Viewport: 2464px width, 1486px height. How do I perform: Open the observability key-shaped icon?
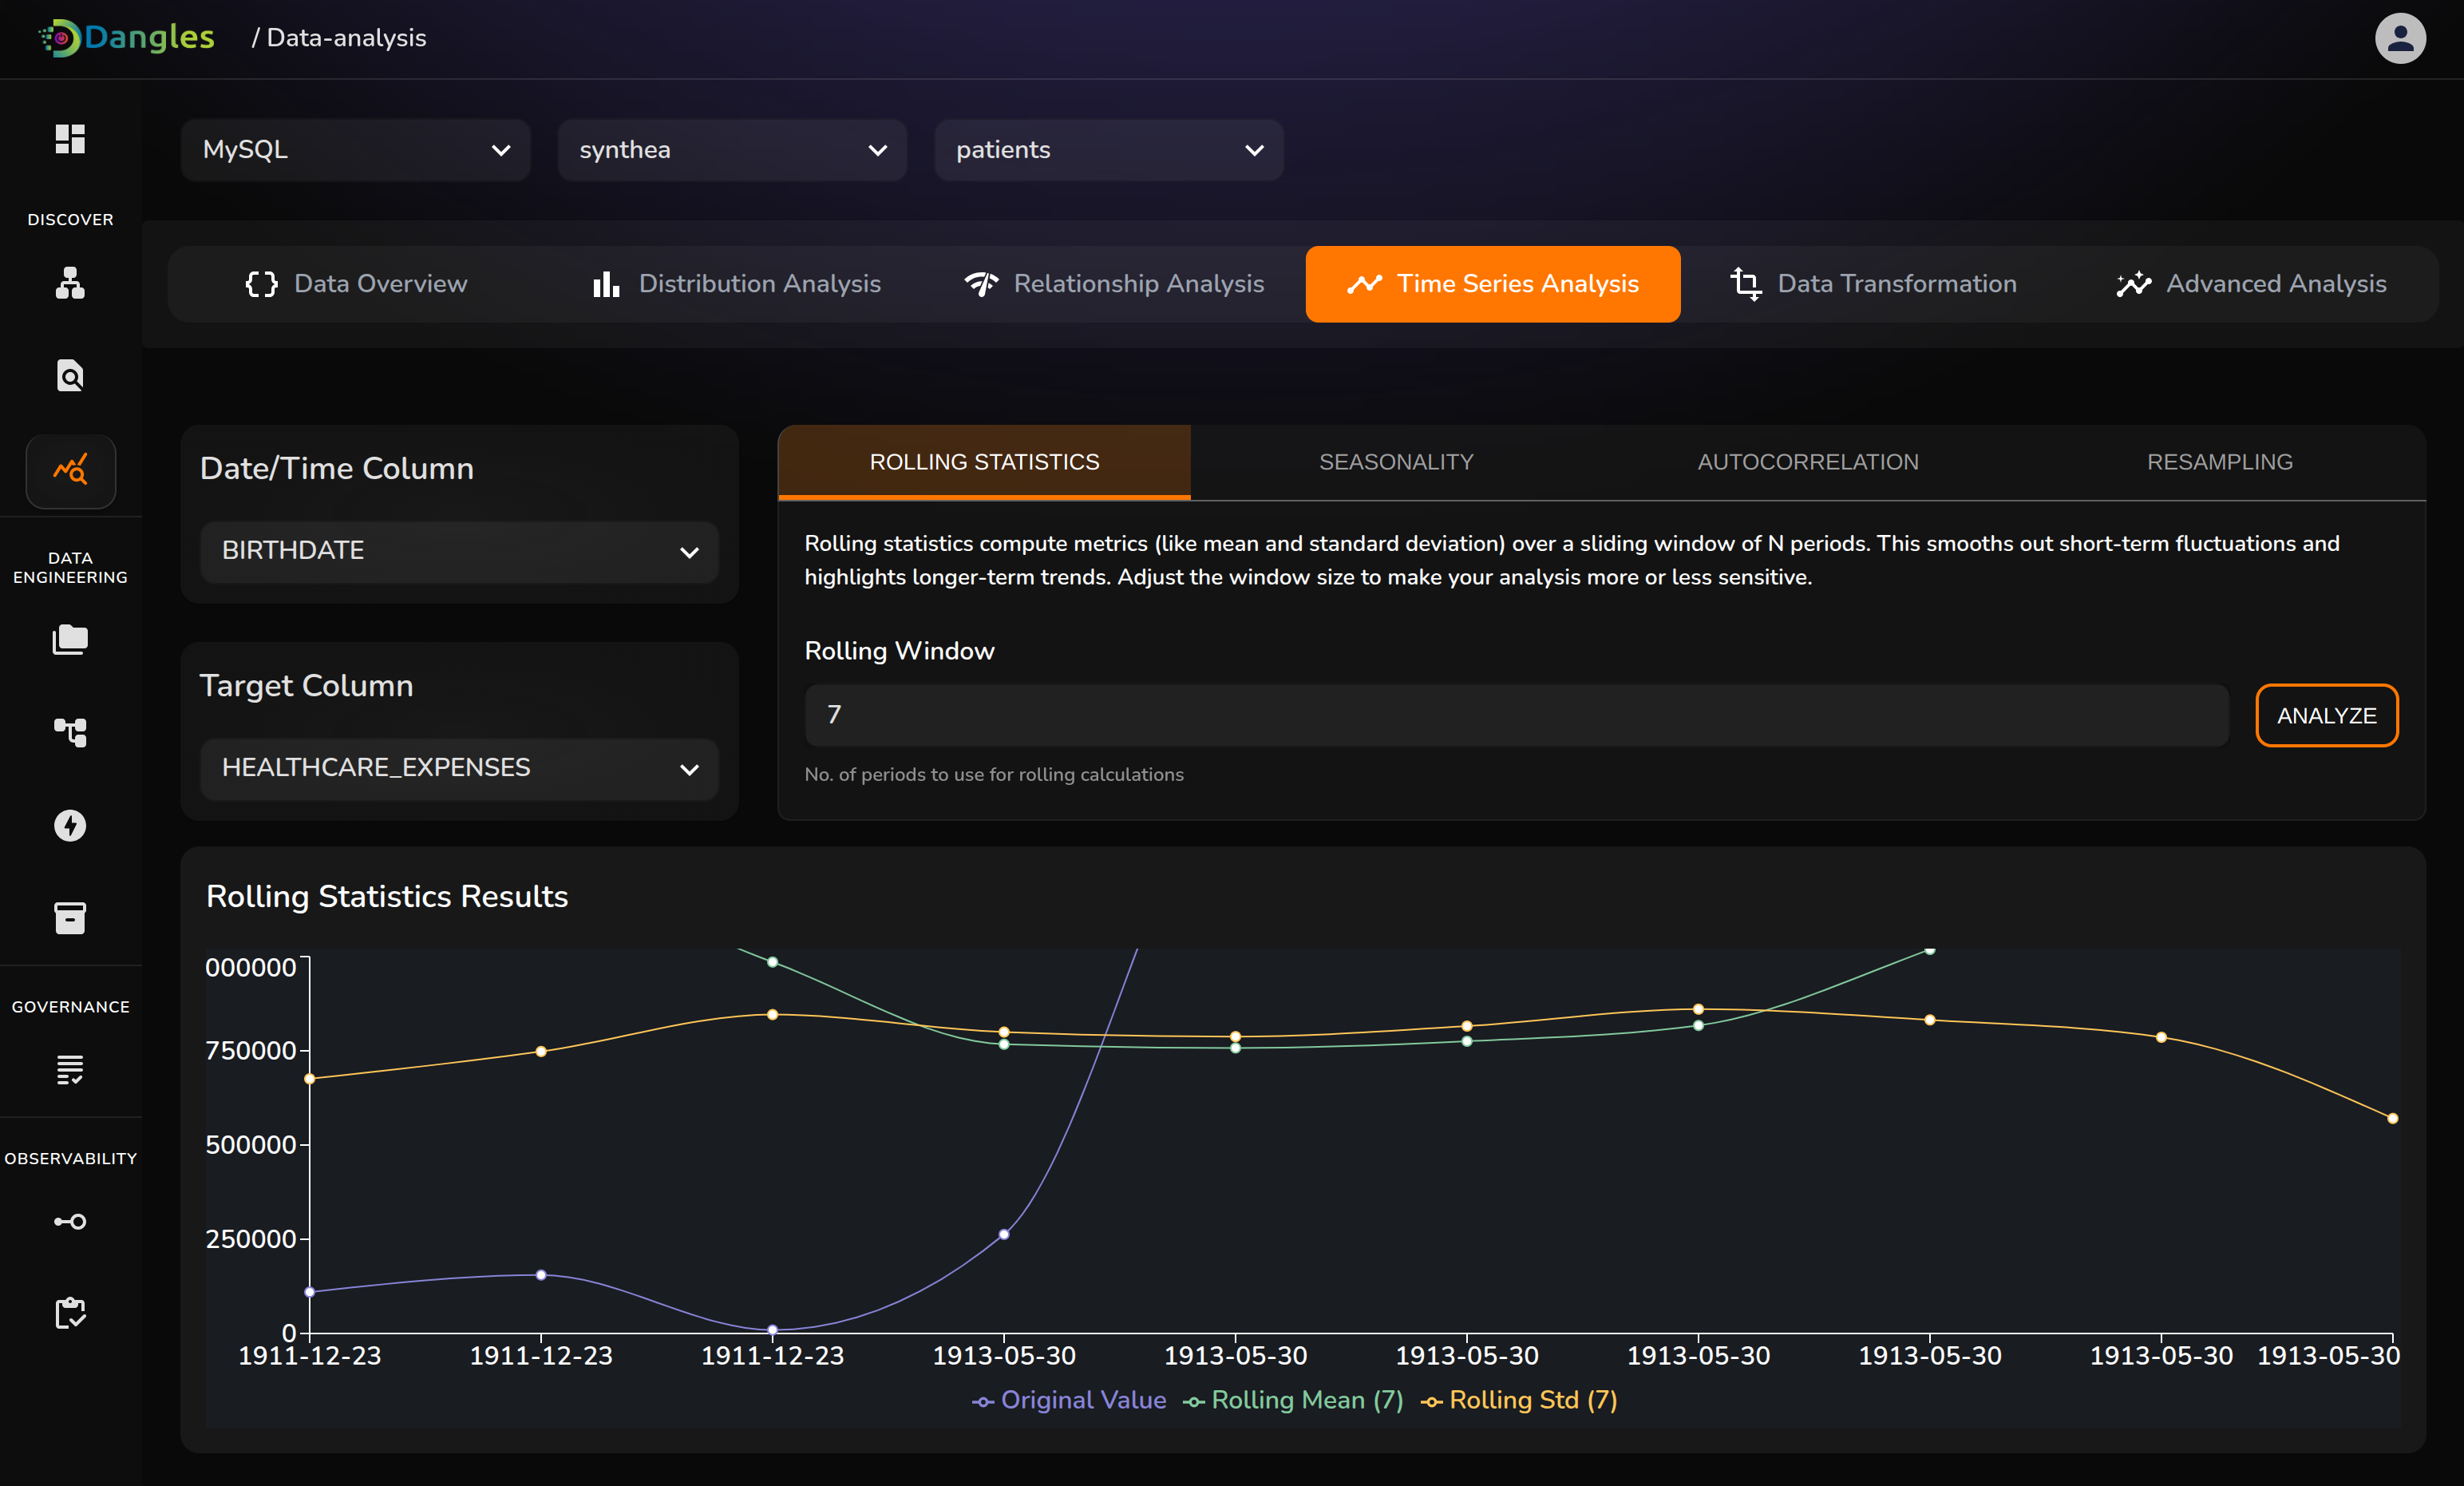[70, 1221]
